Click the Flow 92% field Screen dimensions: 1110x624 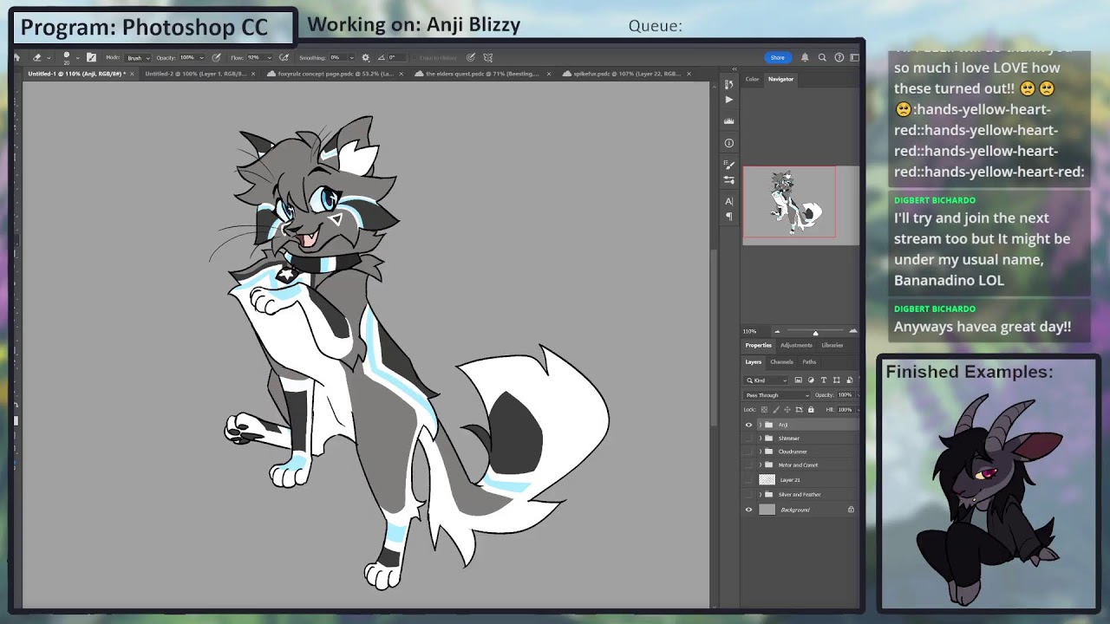(x=258, y=57)
